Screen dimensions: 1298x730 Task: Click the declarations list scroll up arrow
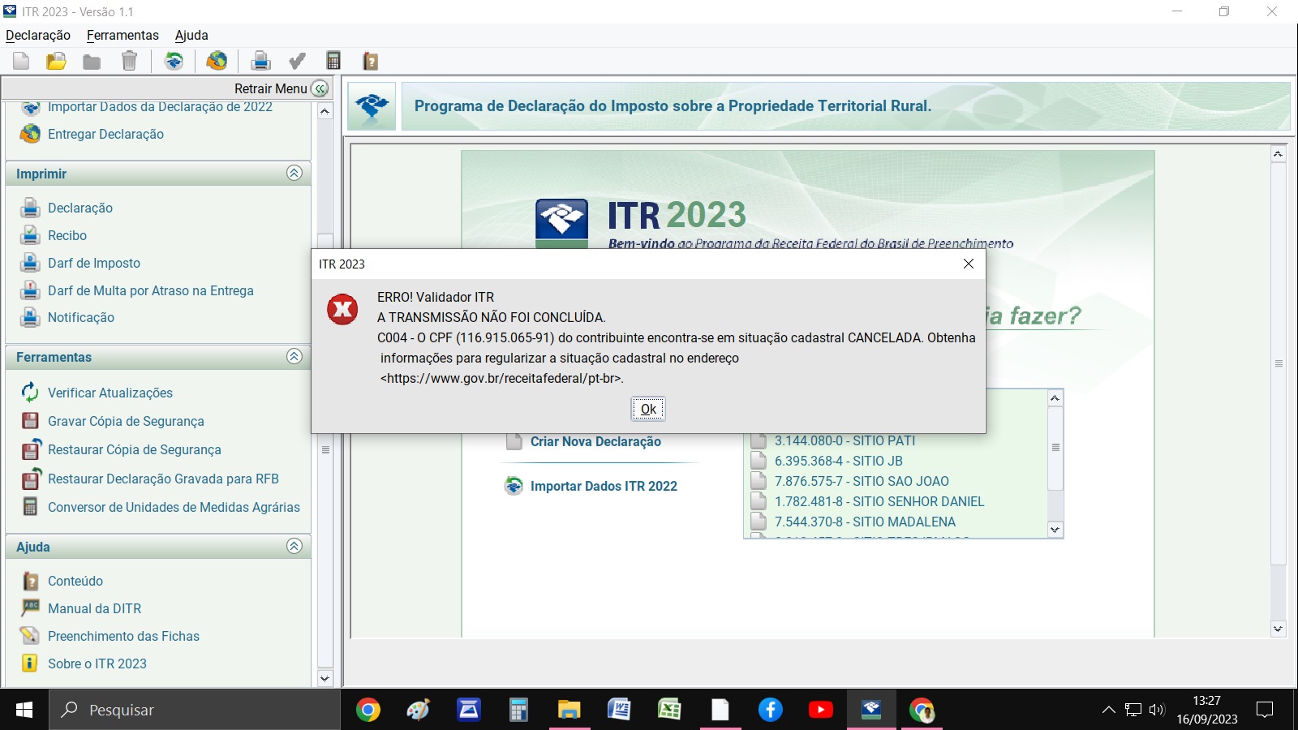(1055, 398)
